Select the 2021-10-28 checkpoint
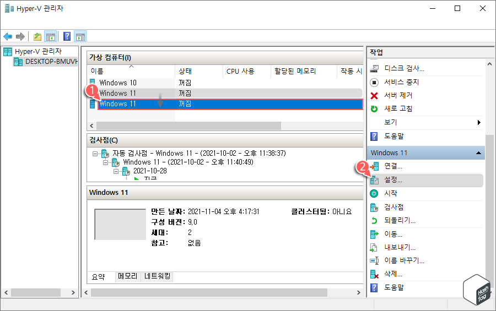 pyautogui.click(x=150, y=171)
